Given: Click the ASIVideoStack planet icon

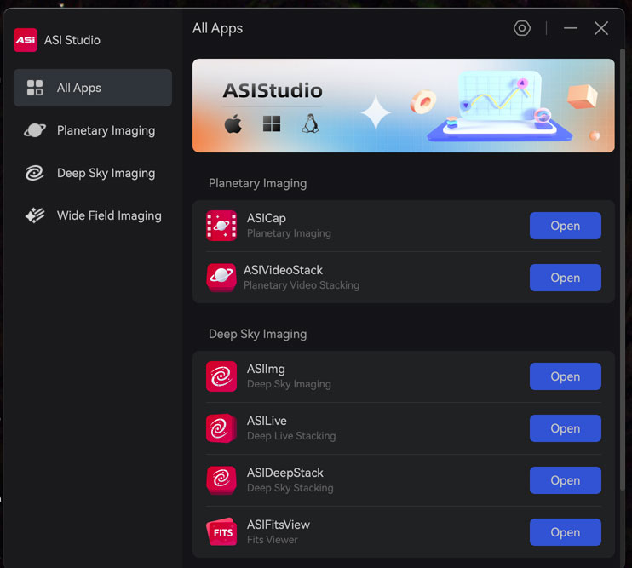Looking at the screenshot, I should coord(221,278).
